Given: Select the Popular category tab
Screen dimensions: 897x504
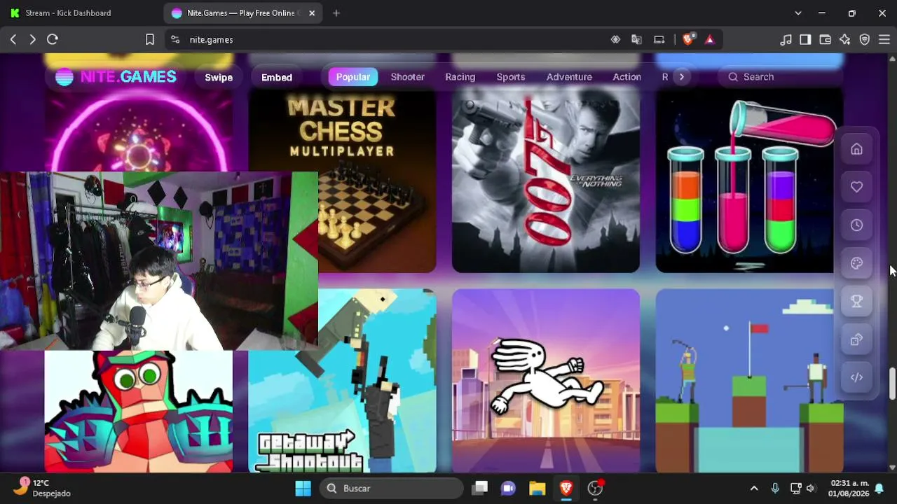Looking at the screenshot, I should point(353,77).
